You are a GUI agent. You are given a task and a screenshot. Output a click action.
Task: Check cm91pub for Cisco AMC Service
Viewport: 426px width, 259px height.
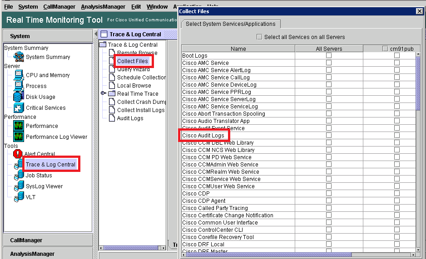(x=397, y=63)
